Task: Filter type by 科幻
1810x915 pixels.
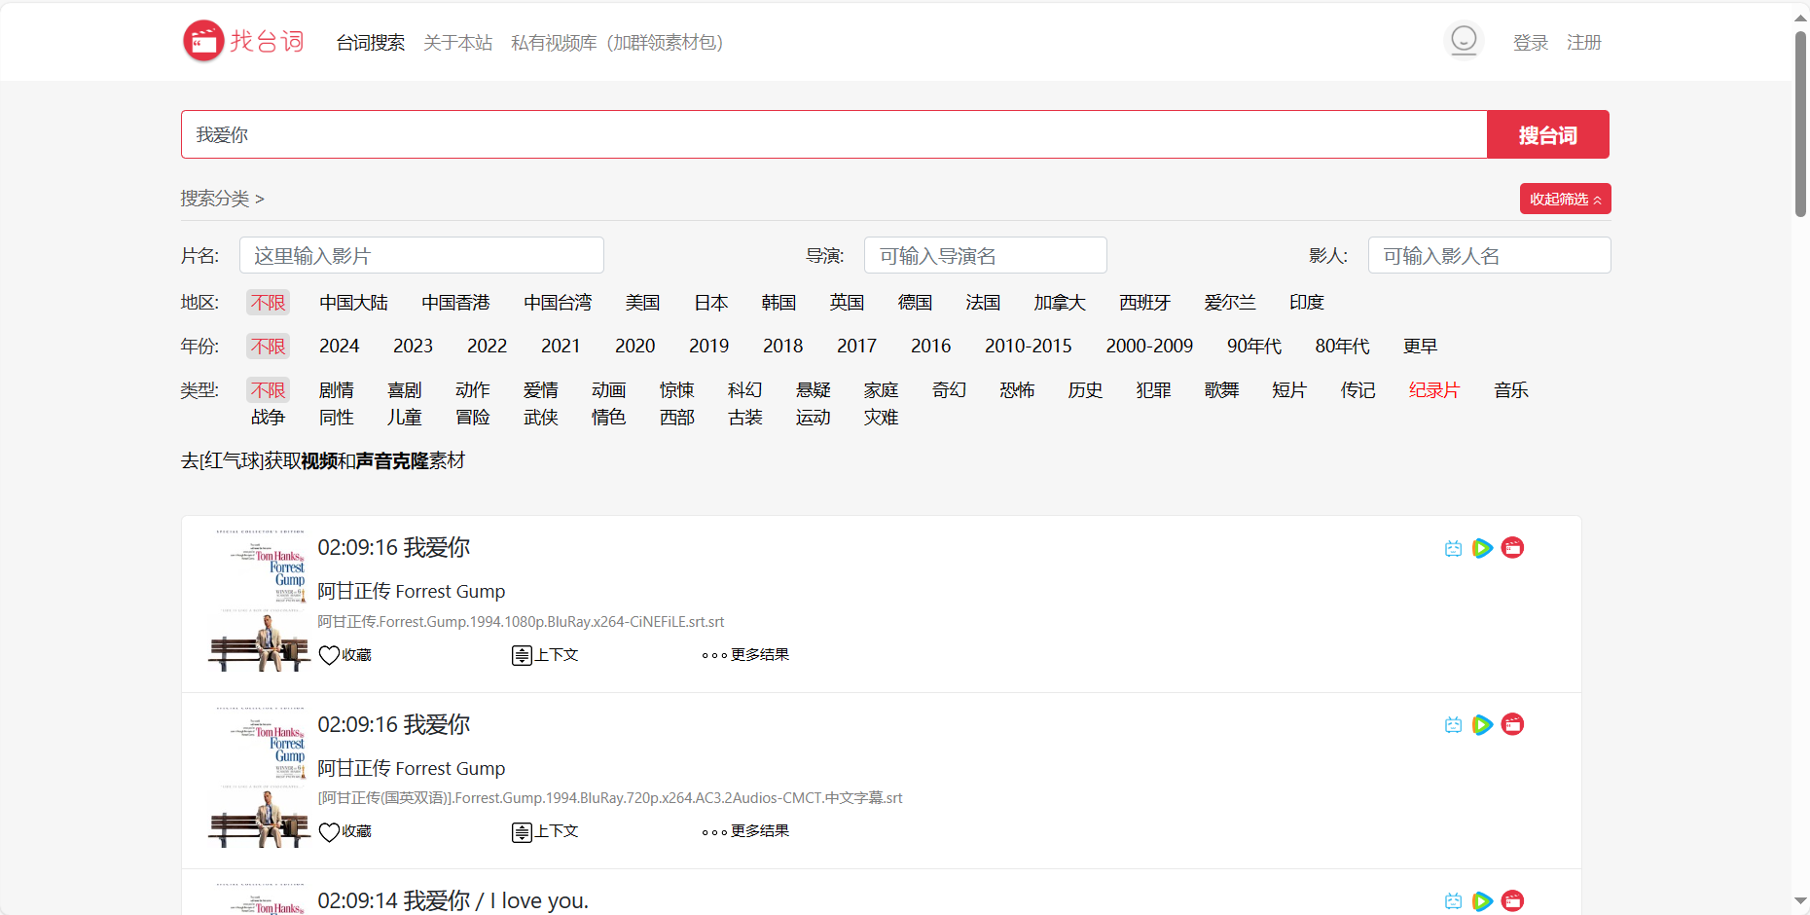Action: point(744,390)
